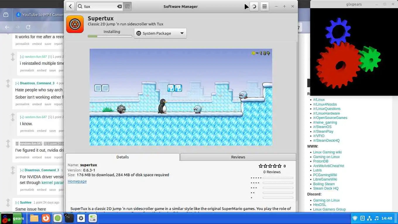Open the toggle-switches app taskbar icon
This screenshot has width=398, height=224.
(93, 218)
